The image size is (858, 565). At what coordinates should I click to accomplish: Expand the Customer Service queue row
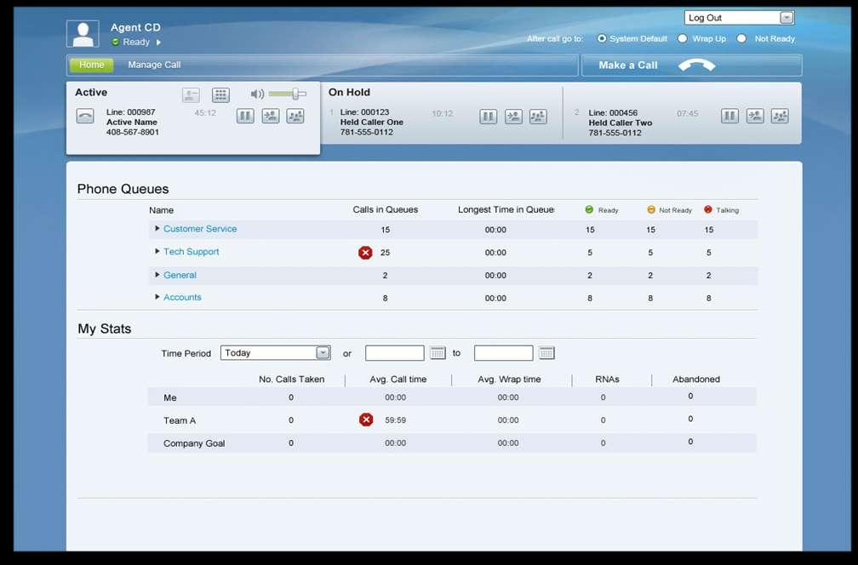(x=157, y=229)
